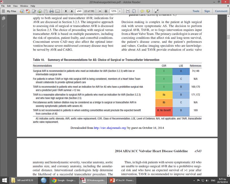Viewport: 230px width, 184px height.
Task: Open the circ.ahajournals.org link
Action: point(110,128)
